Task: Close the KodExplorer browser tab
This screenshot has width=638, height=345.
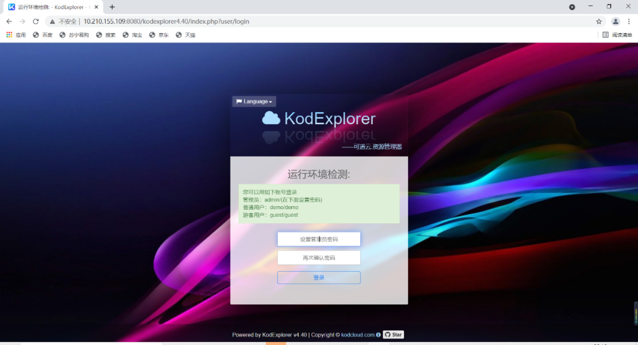Action: [x=96, y=7]
